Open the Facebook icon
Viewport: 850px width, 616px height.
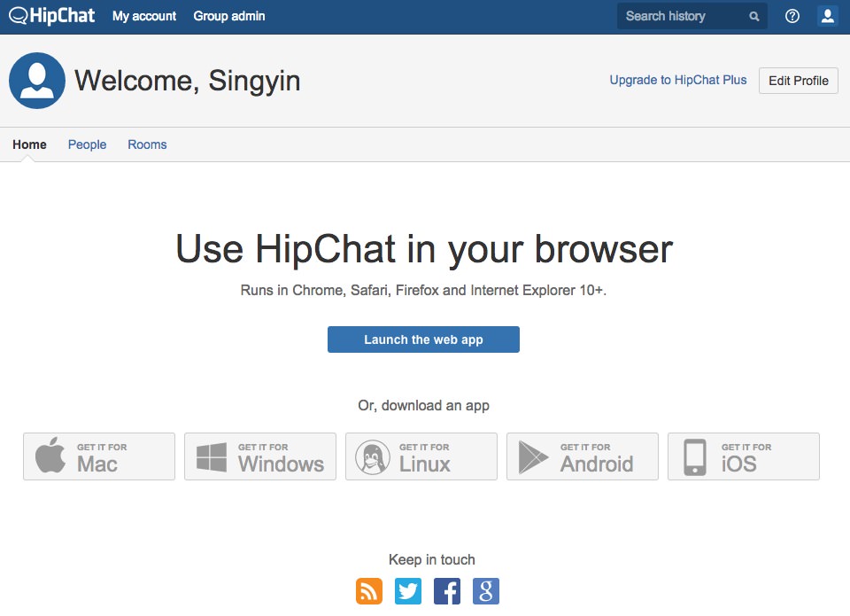447,591
